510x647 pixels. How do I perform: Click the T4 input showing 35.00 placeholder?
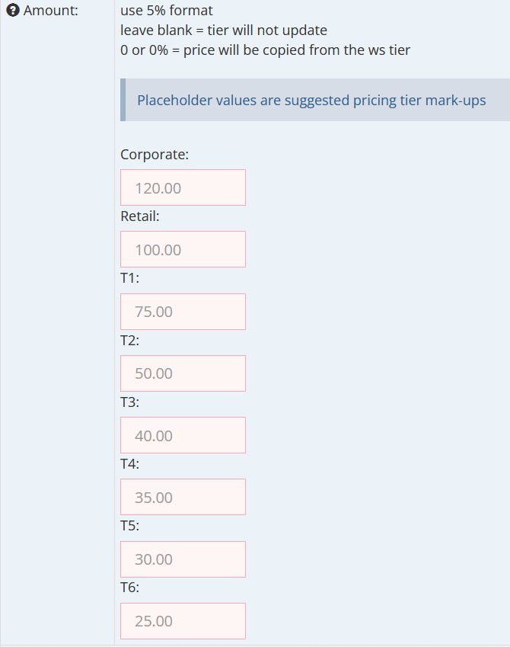pyautogui.click(x=183, y=496)
